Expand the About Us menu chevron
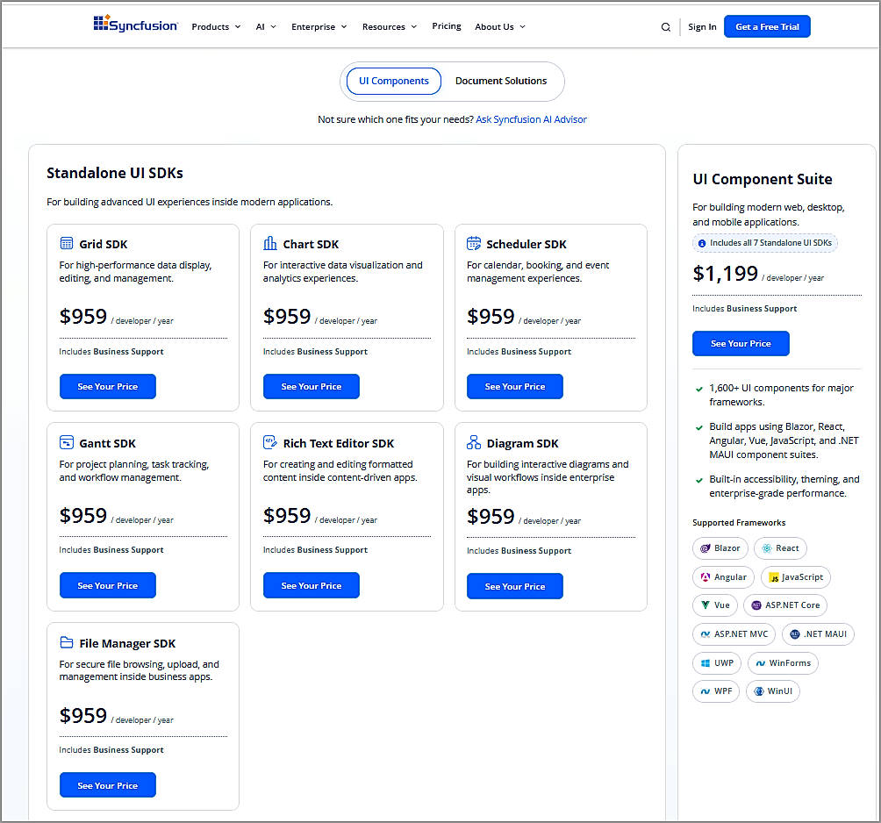Image resolution: width=881 pixels, height=823 pixels. pos(522,27)
